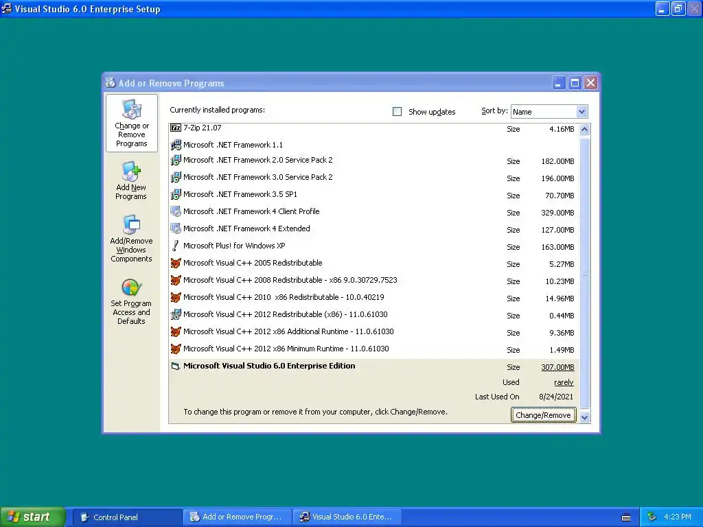Click the 307.00MB size link
This screenshot has height=527, width=703.
point(557,367)
